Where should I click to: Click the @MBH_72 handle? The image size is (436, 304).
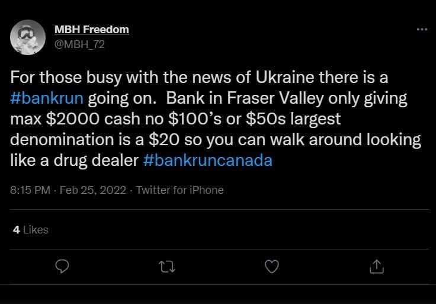click(79, 43)
